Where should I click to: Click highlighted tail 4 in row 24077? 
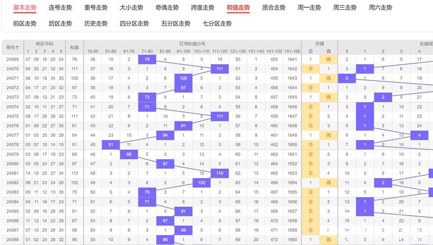[419, 135]
